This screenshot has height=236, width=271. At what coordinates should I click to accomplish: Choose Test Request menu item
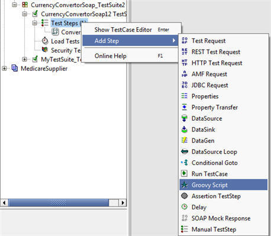click(224, 41)
